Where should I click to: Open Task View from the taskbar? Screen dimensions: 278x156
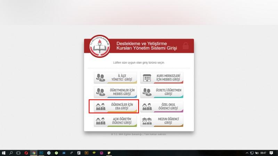point(18,153)
